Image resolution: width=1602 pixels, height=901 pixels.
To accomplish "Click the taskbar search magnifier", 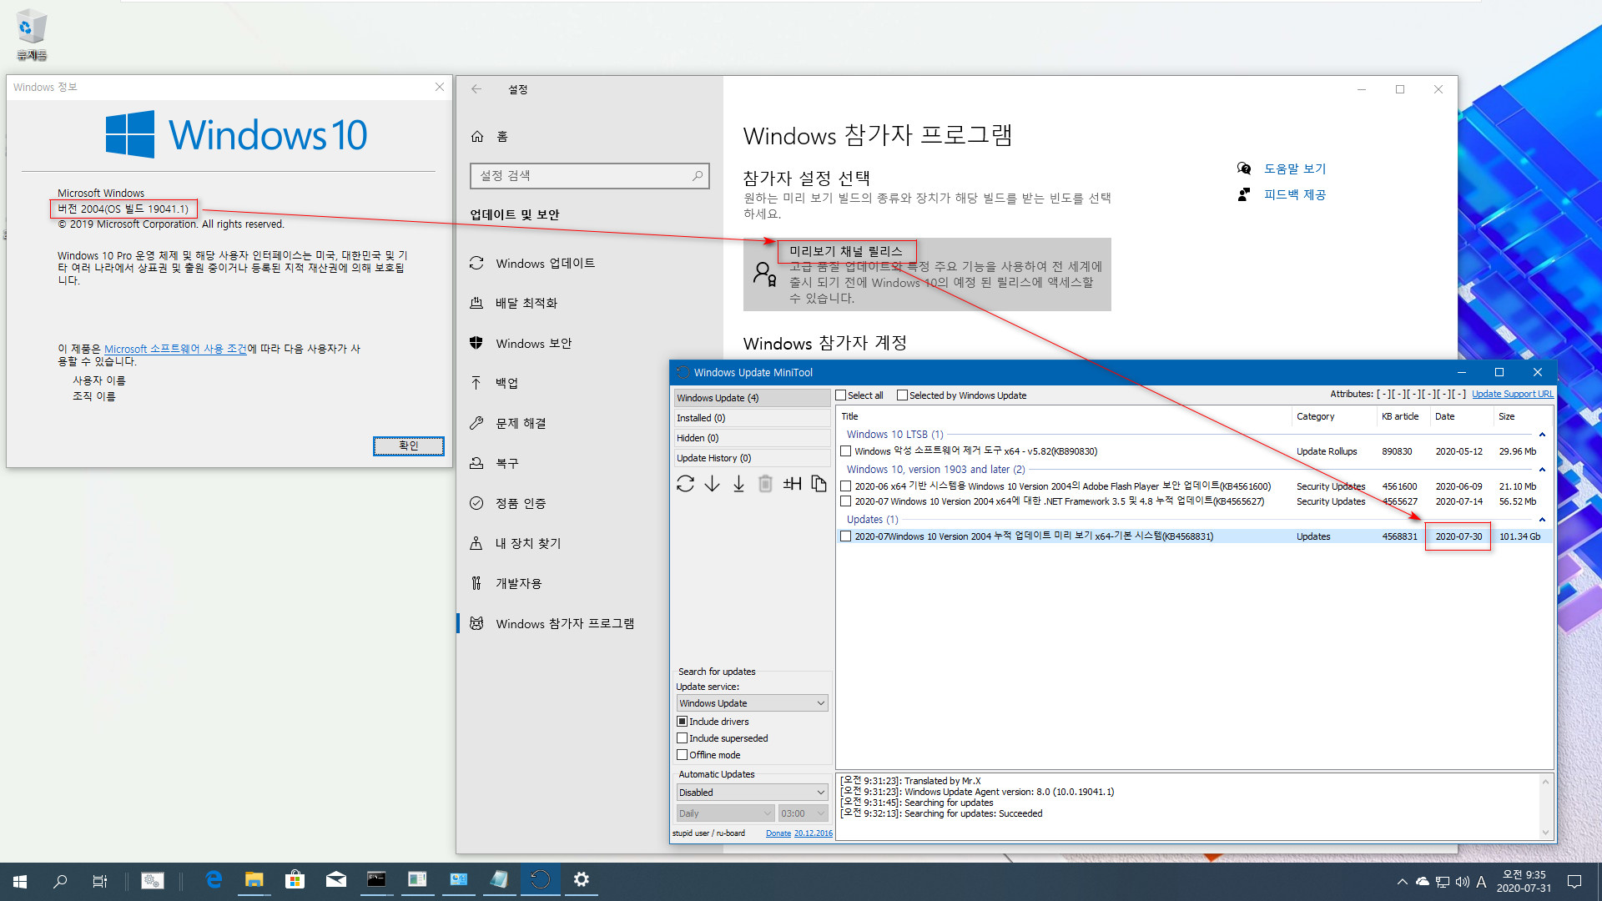I will pyautogui.click(x=60, y=881).
